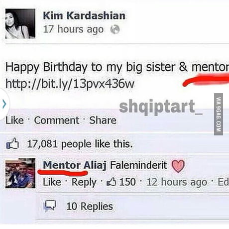View the 17,081 people who like this
The height and width of the screenshot is (229, 229).
80,144
